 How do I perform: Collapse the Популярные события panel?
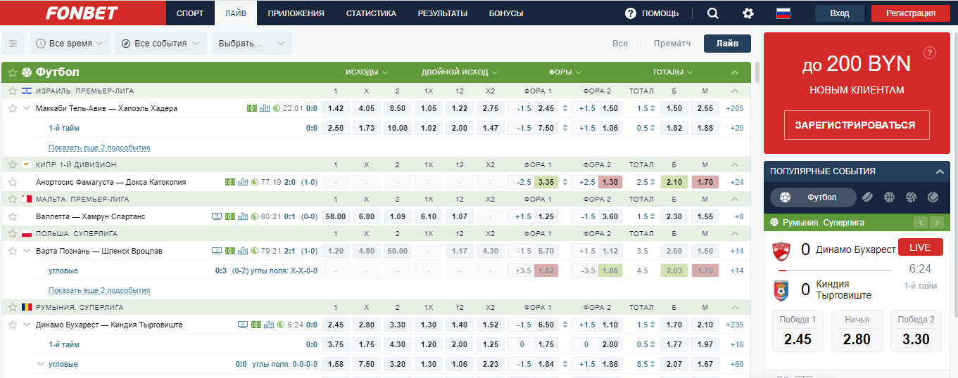pos(938,171)
